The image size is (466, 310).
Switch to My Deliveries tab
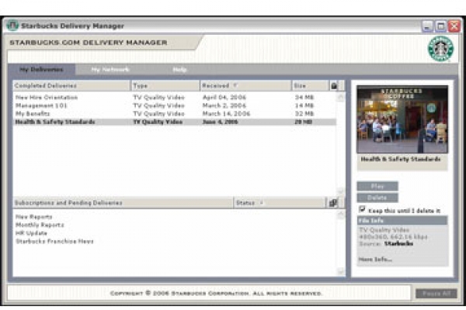tap(41, 70)
